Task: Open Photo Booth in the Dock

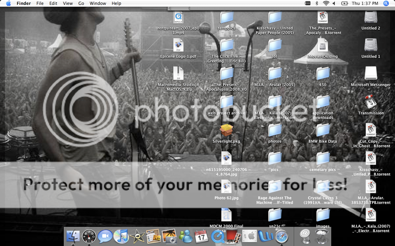Action: [234, 236]
